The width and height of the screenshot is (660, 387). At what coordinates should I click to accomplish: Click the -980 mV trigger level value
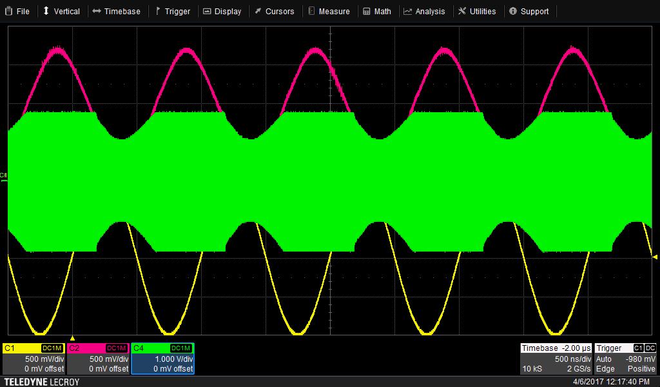coord(640,359)
